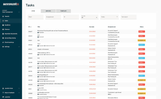This screenshot has width=161, height=99.
Task: Select the OPEN tab
Action: [33, 11]
